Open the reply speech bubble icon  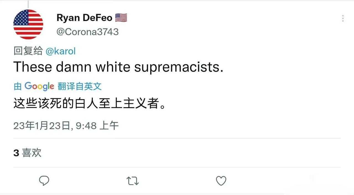click(x=44, y=181)
